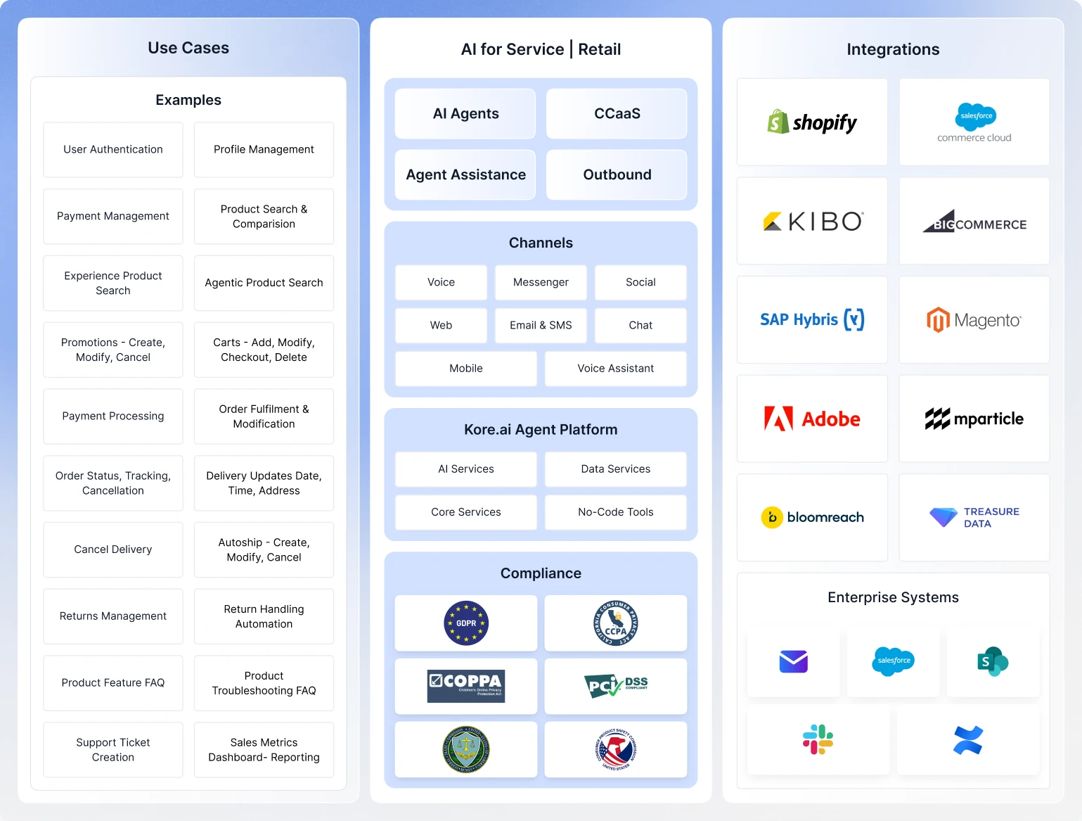Select the CCaaS tile
This screenshot has height=821, width=1082.
tap(617, 113)
